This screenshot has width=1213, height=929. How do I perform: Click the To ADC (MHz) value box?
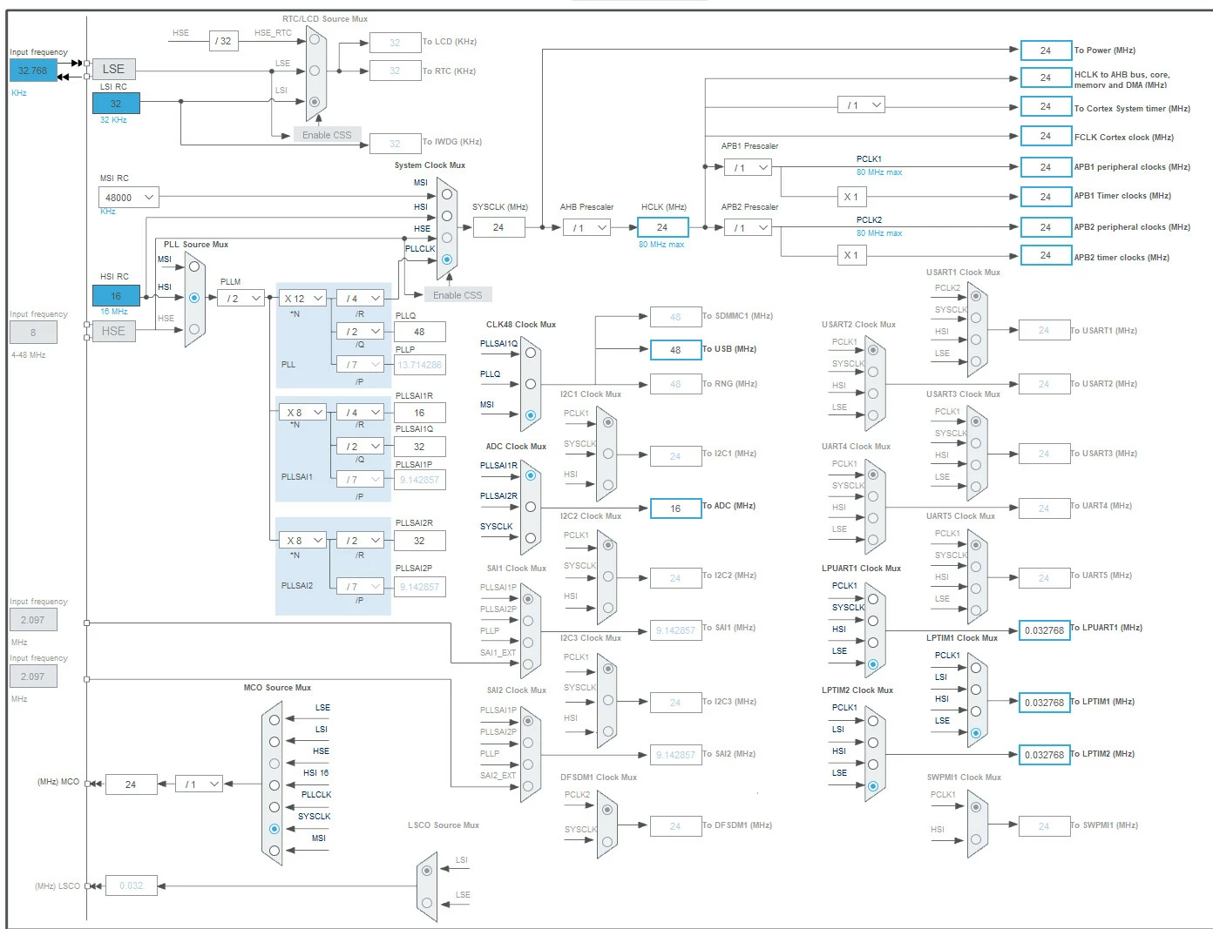(675, 508)
